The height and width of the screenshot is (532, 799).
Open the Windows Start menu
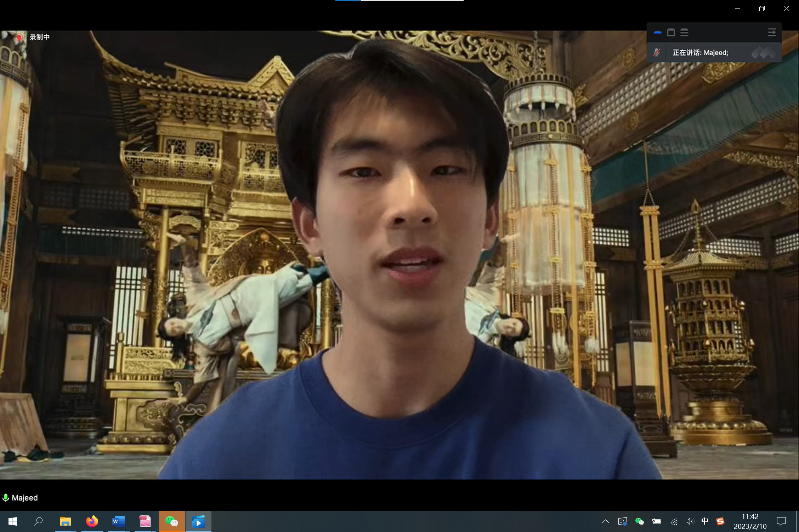[x=13, y=521]
